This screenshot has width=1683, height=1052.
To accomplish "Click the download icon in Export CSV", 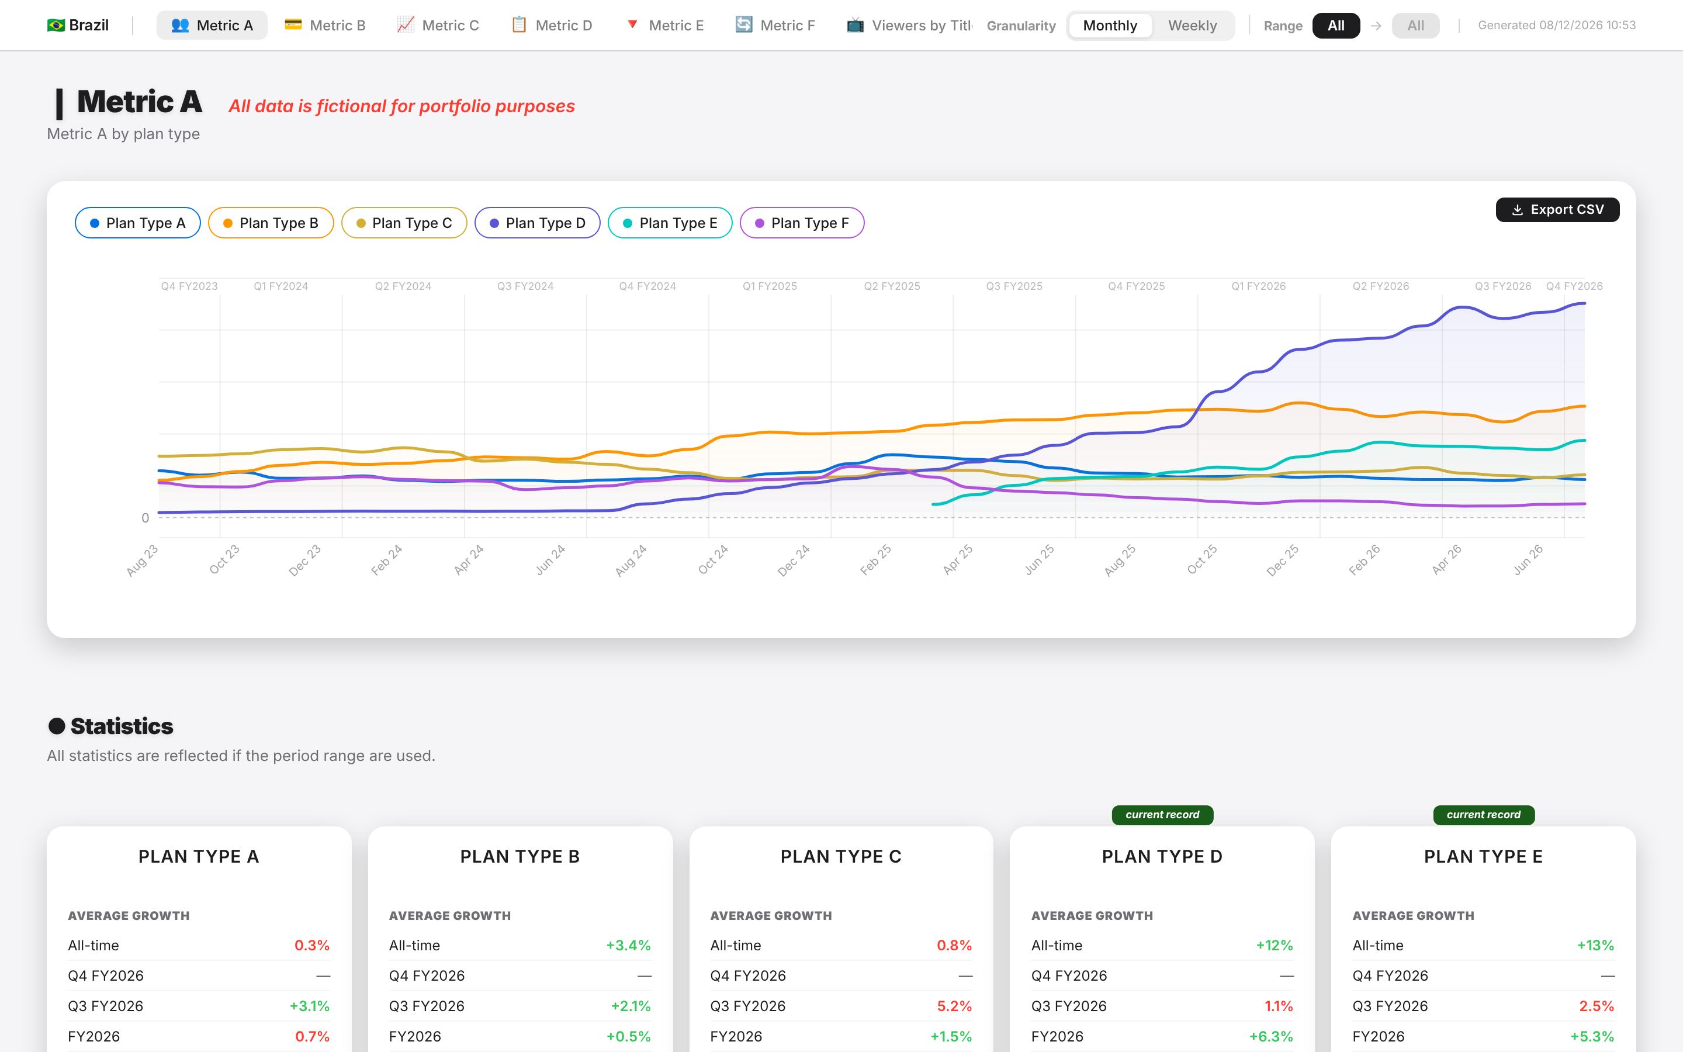I will [1518, 210].
